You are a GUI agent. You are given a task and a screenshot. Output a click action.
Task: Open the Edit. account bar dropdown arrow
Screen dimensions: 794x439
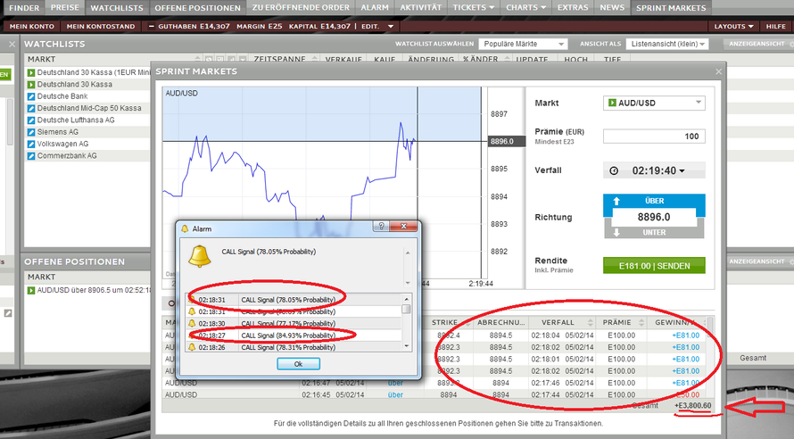[x=391, y=27]
